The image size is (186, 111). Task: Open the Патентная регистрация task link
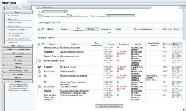70,47
